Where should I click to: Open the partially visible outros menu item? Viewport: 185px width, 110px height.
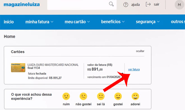coord(178,22)
